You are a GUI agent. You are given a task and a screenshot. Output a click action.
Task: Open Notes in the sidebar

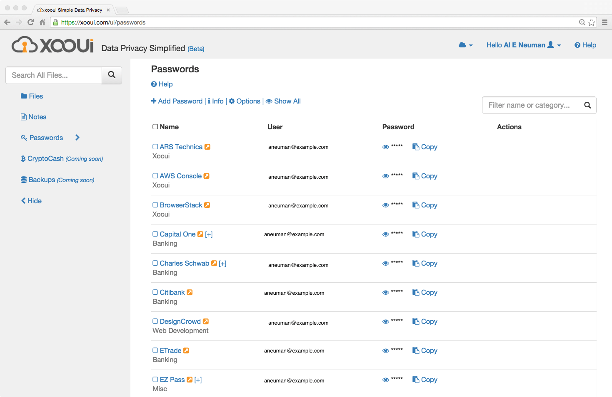click(x=33, y=117)
